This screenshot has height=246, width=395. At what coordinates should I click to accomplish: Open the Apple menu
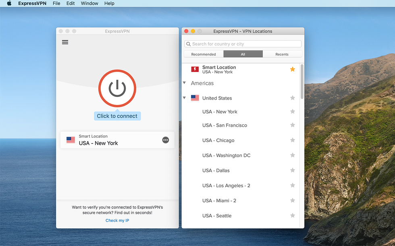(x=8, y=3)
